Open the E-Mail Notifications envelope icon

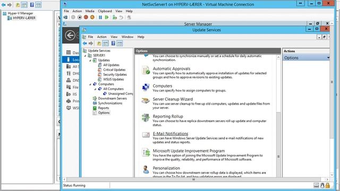(x=146, y=135)
